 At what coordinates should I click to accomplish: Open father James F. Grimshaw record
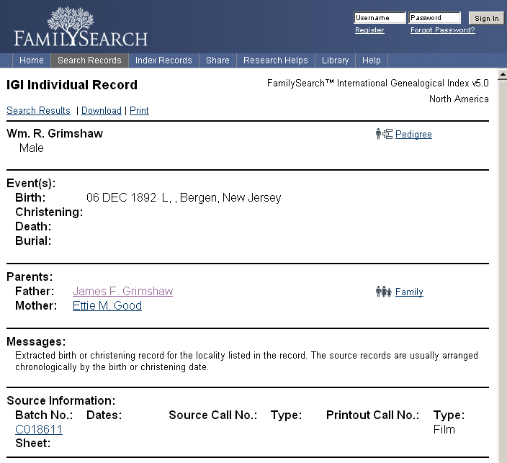pos(122,292)
